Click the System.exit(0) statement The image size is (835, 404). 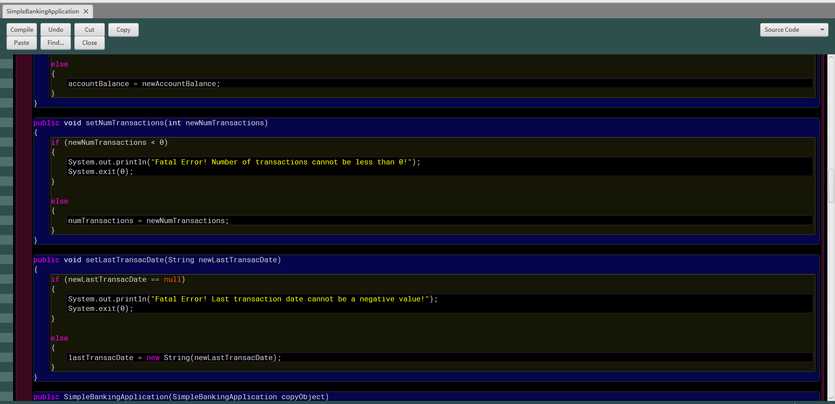coord(100,171)
